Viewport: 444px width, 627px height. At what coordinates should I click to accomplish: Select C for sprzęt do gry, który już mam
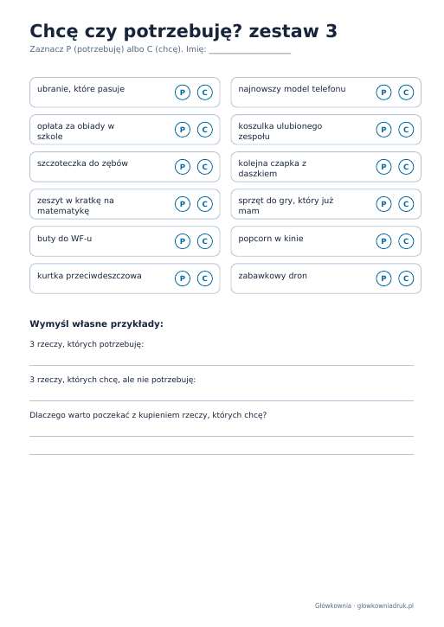click(406, 204)
